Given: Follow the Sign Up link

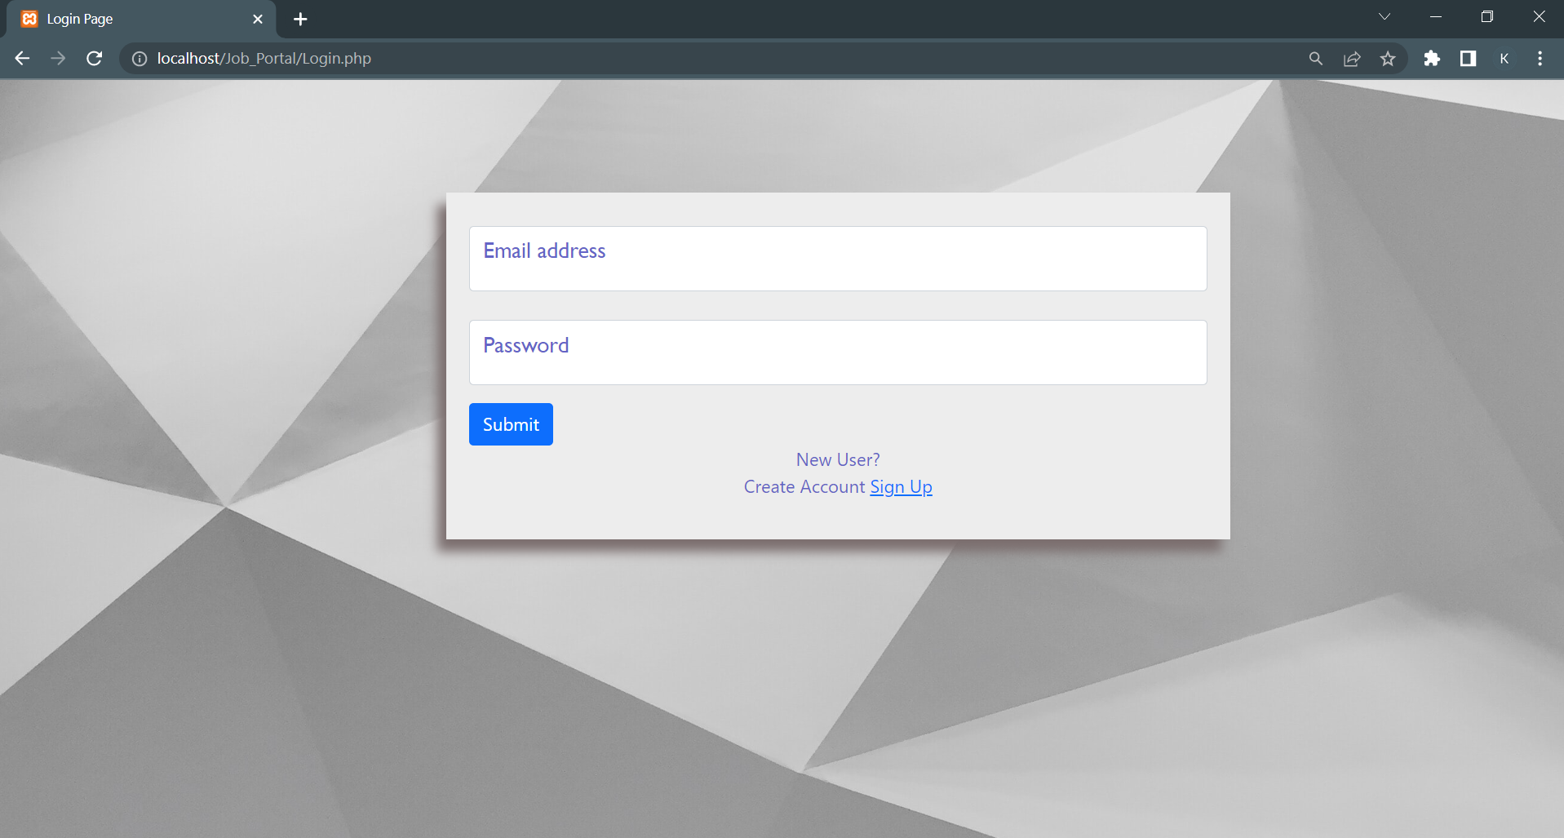Looking at the screenshot, I should 901,487.
